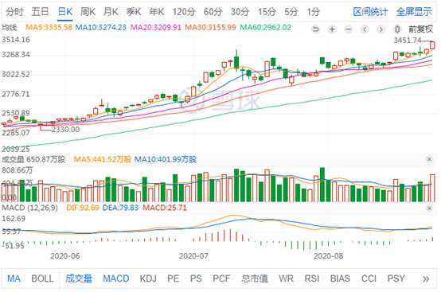Open the 月K monthly chart tab
Image resolution: width=441 pixels, height=292 pixels.
(x=111, y=12)
